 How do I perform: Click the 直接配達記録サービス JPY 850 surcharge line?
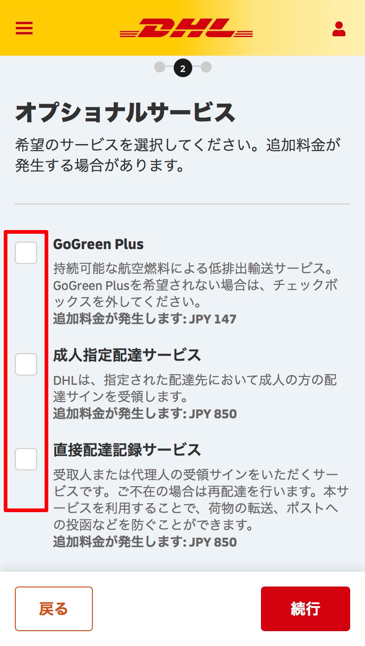145,542
